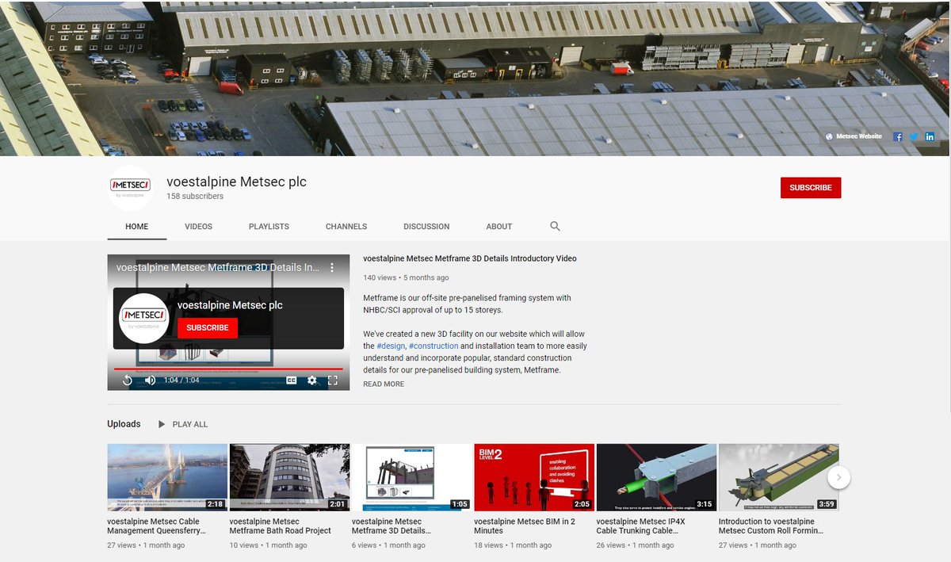Click the channel name voestalpine Metsec plc

tap(236, 182)
